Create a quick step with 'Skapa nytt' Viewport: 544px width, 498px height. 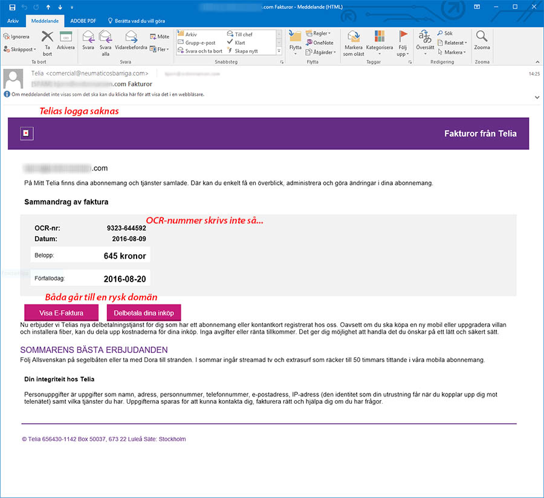click(242, 51)
